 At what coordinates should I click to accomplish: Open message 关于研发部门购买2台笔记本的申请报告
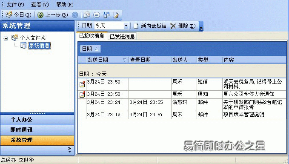pos(254,105)
